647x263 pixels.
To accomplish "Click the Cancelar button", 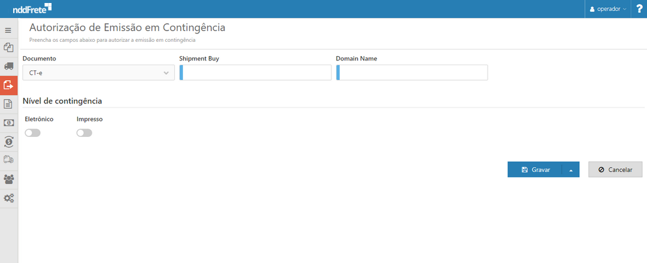I will 615,170.
